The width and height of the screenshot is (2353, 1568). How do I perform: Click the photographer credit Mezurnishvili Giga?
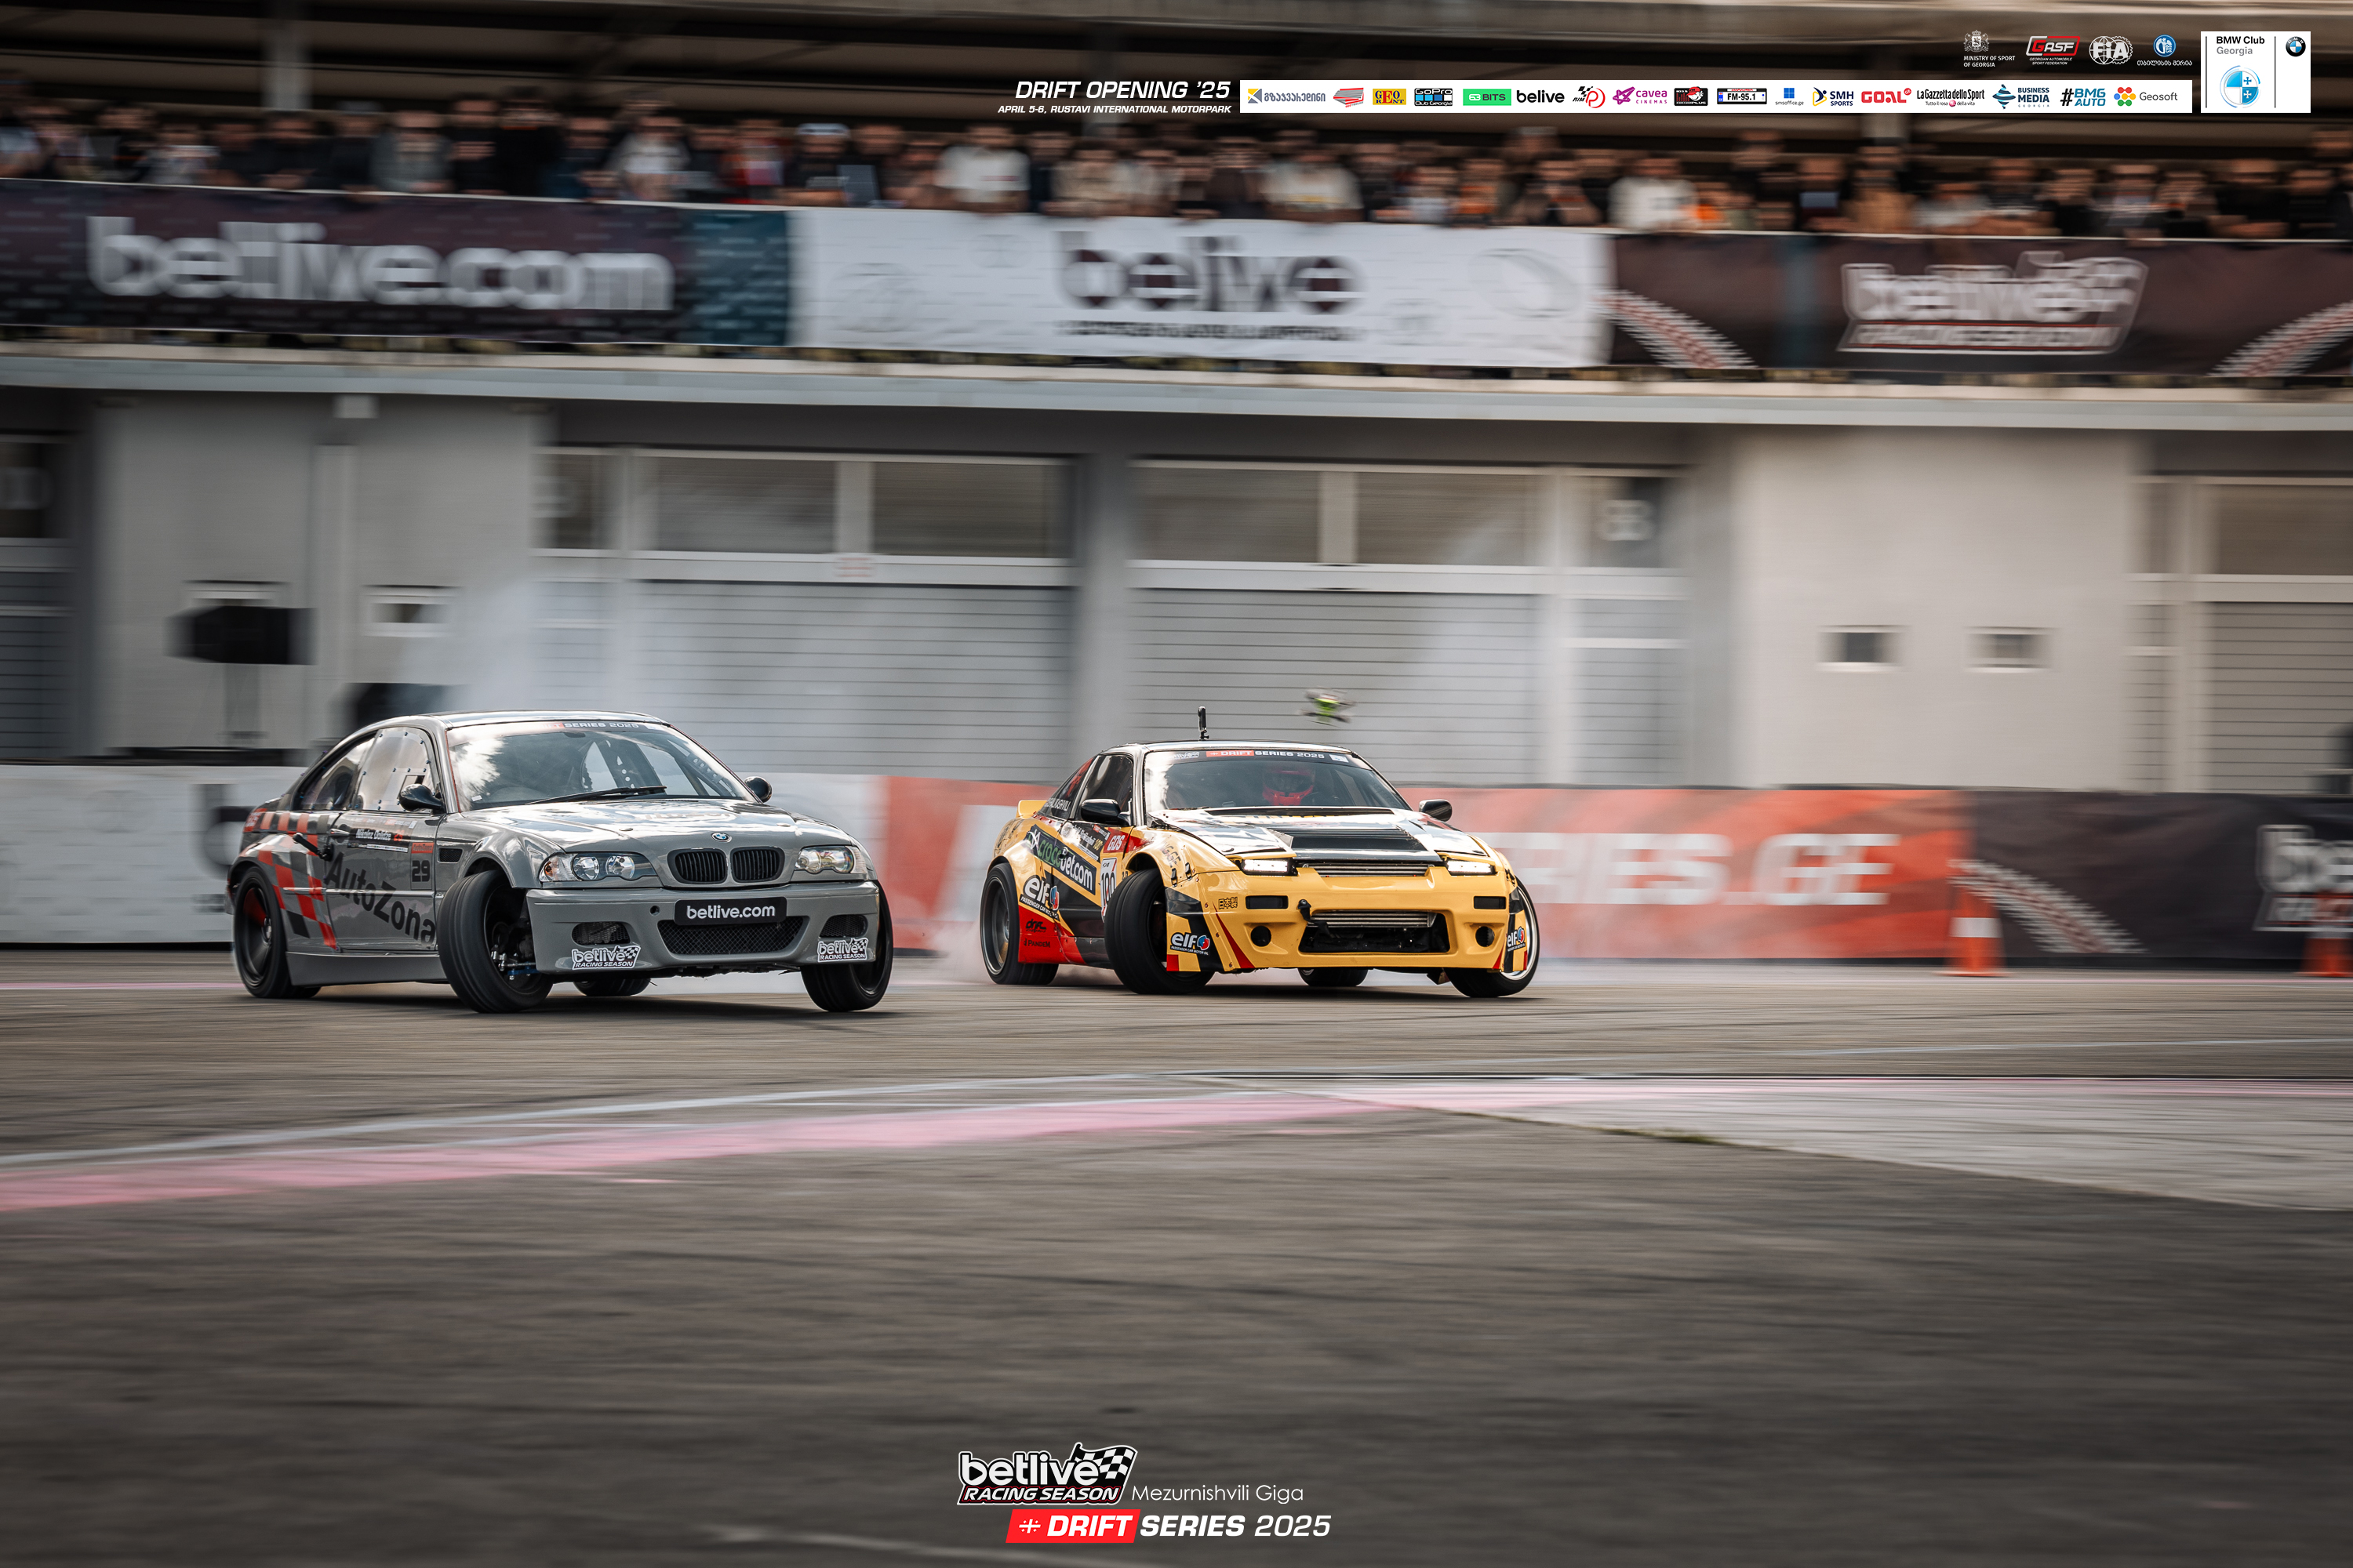coord(1217,1493)
